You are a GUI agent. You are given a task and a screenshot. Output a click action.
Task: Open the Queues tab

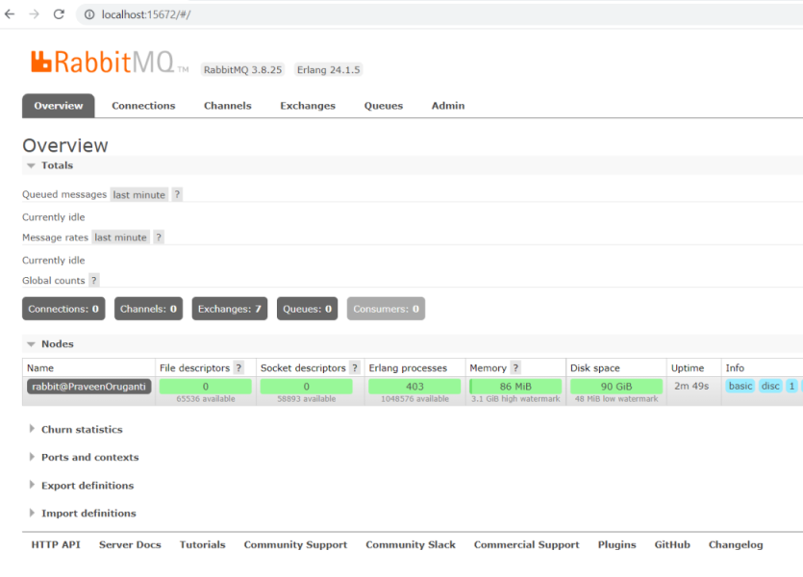point(384,106)
